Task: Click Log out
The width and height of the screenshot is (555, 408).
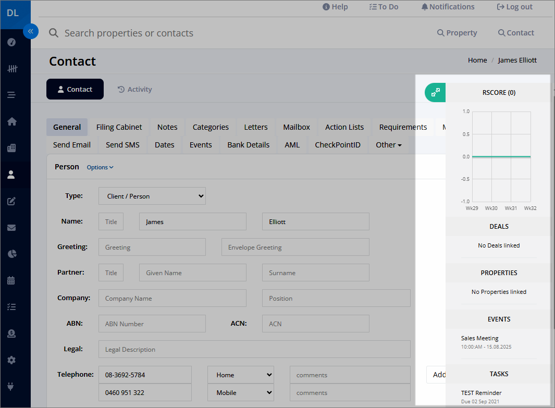Action: coord(515,7)
